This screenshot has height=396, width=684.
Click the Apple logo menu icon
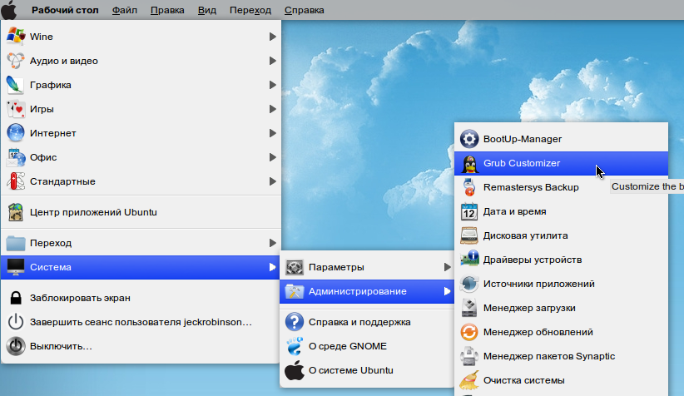click(9, 10)
